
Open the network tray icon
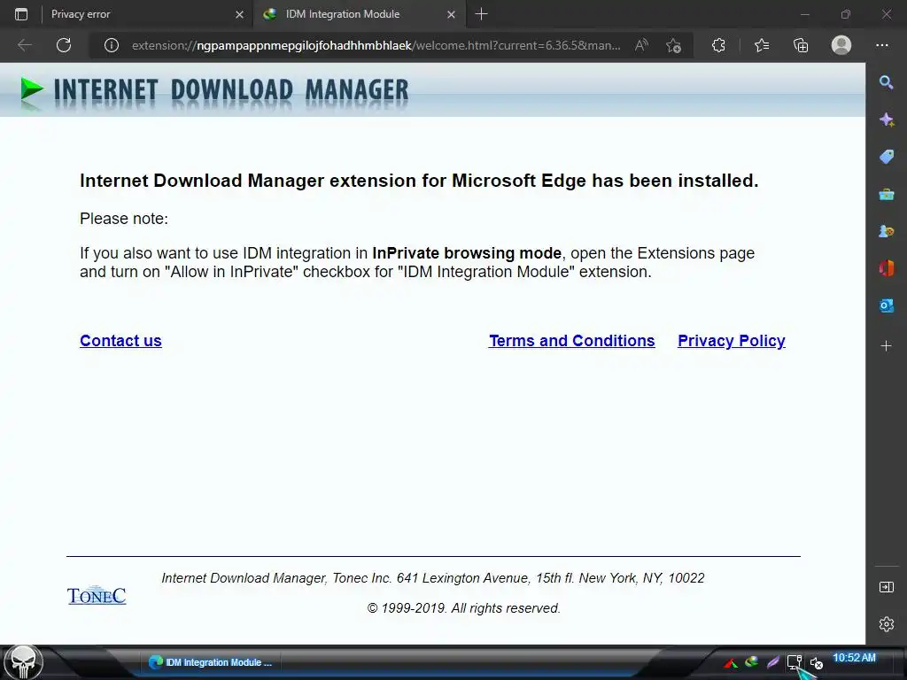[x=795, y=662]
